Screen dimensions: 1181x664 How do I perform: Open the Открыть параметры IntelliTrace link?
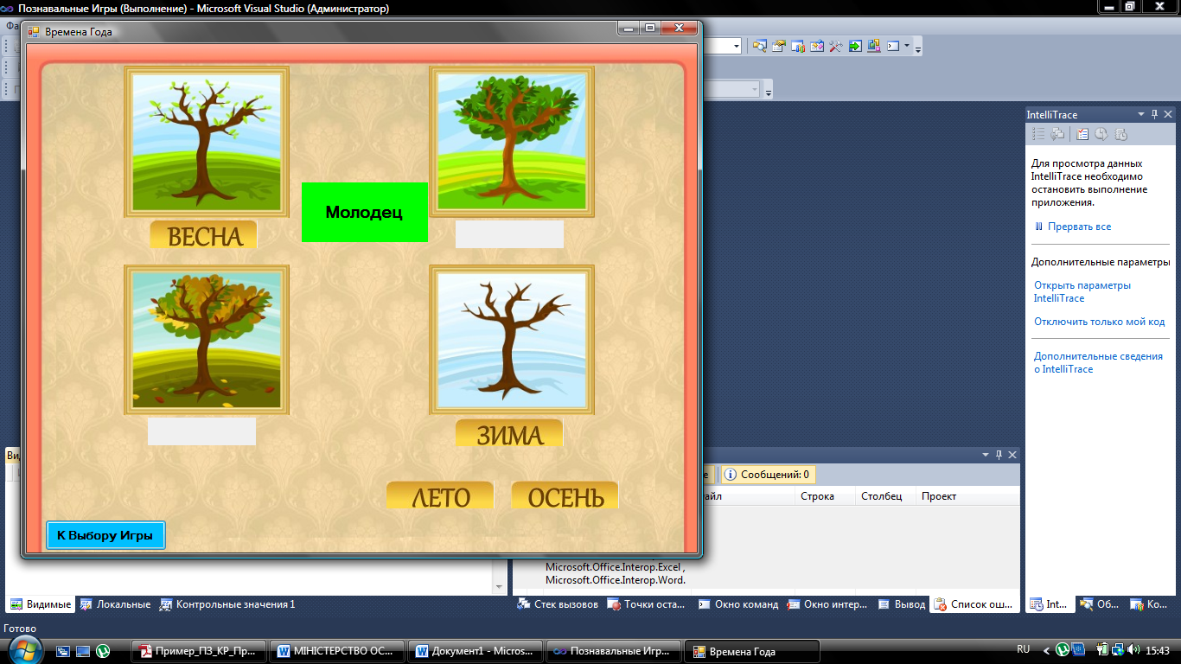click(x=1082, y=291)
